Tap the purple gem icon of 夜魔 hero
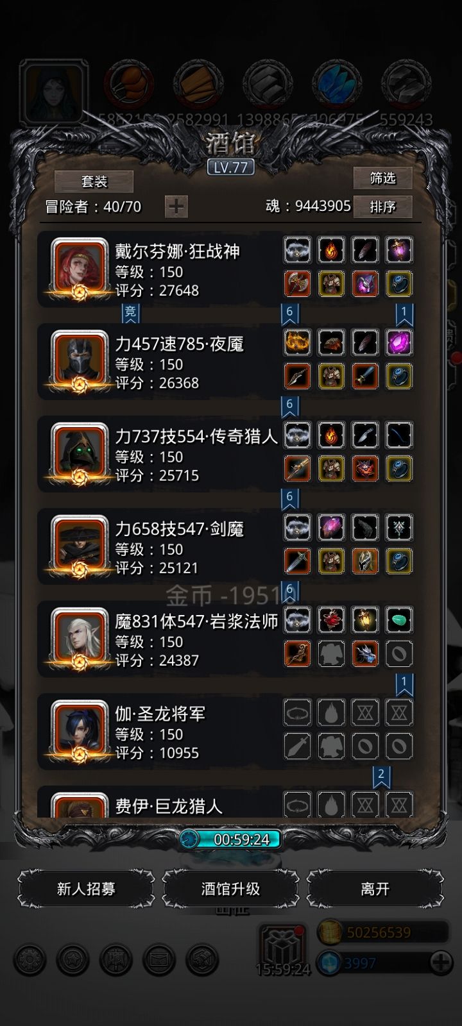This screenshot has height=1026, width=462. point(398,342)
